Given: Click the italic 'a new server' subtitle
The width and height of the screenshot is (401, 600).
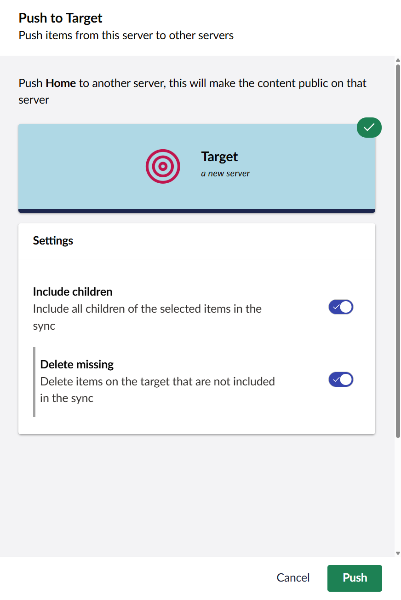Looking at the screenshot, I should pos(225,173).
